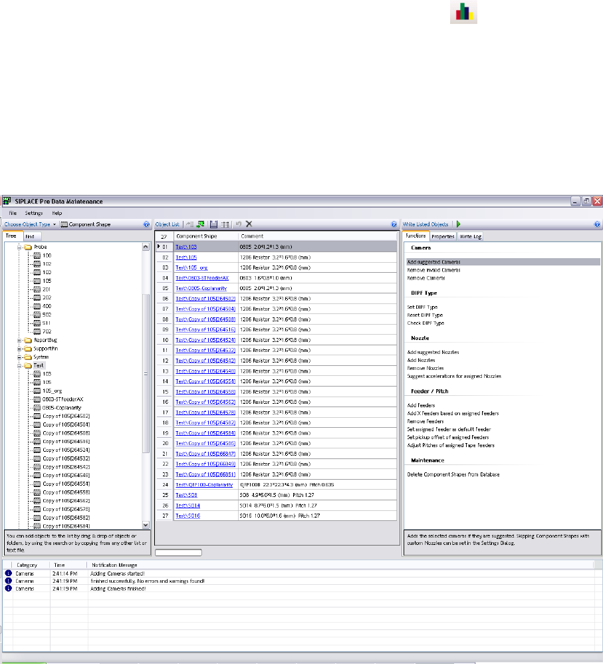Click Delete Component Shapes from Database

453,474
